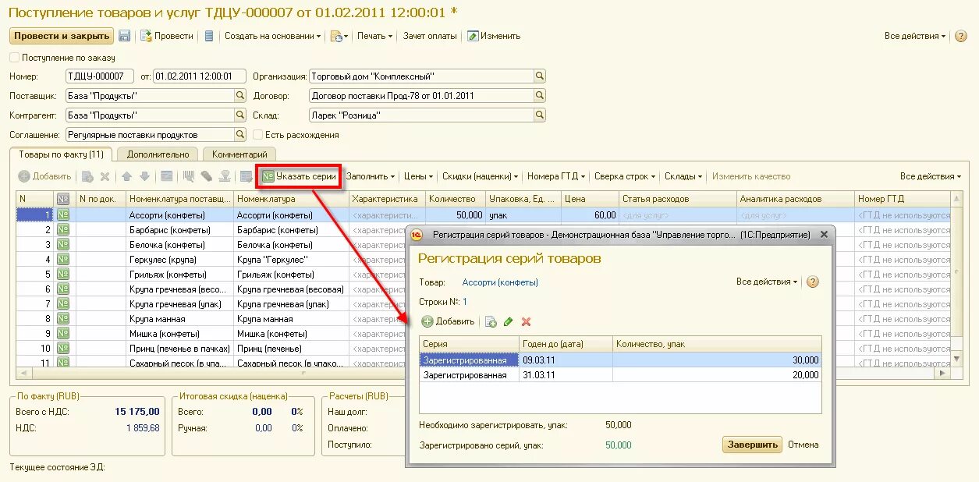Open lookup magnifier for Склад field
The width and height of the screenshot is (979, 482).
pos(540,115)
